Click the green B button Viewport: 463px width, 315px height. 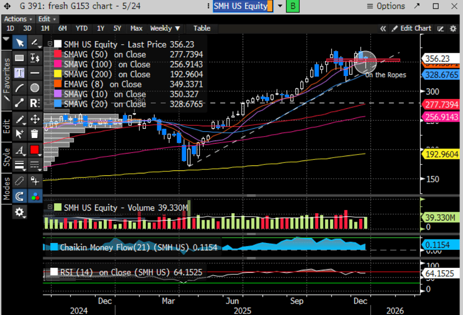(x=293, y=6)
